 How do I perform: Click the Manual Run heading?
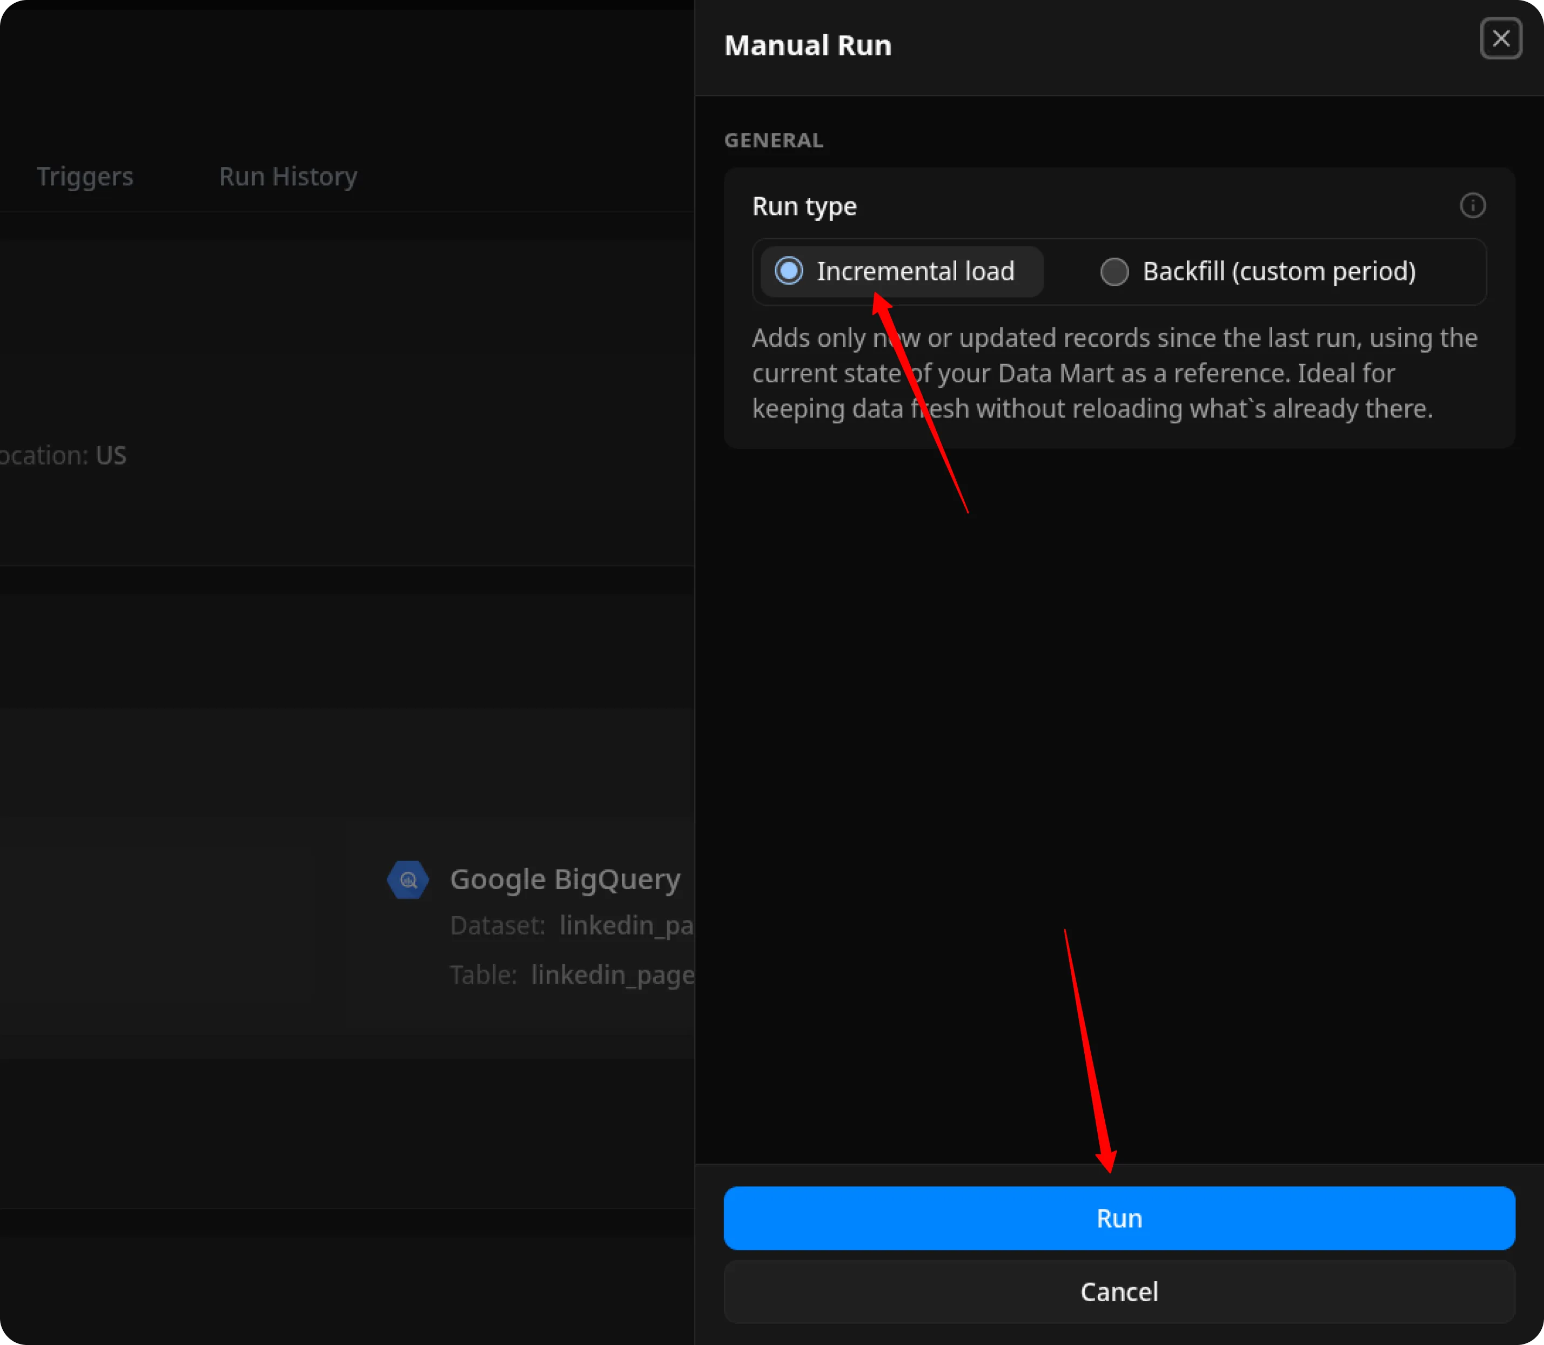point(808,46)
